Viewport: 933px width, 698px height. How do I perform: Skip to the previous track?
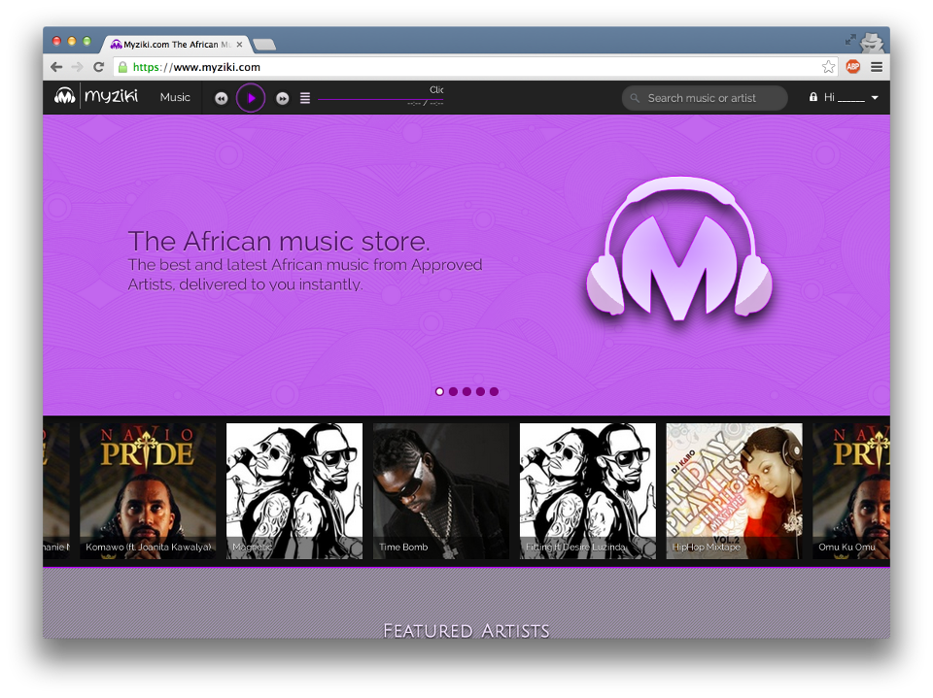(x=221, y=99)
